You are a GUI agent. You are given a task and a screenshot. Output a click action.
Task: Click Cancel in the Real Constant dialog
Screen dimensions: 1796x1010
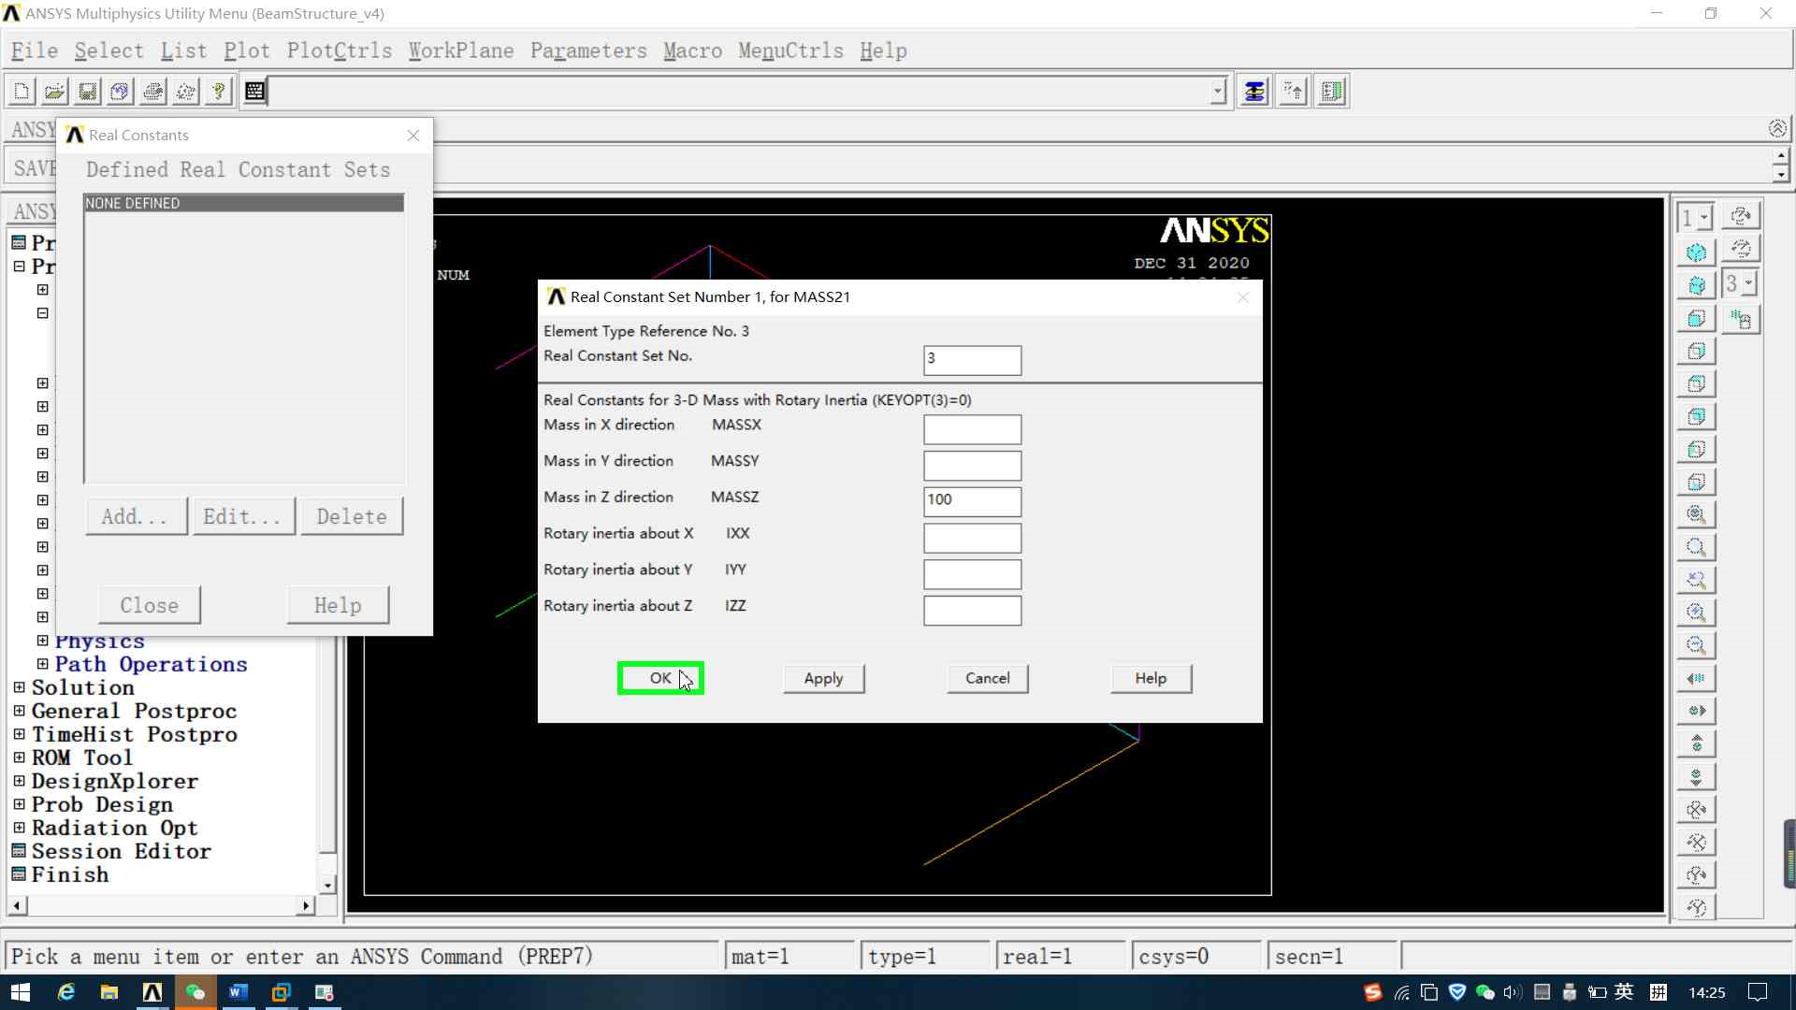click(987, 678)
